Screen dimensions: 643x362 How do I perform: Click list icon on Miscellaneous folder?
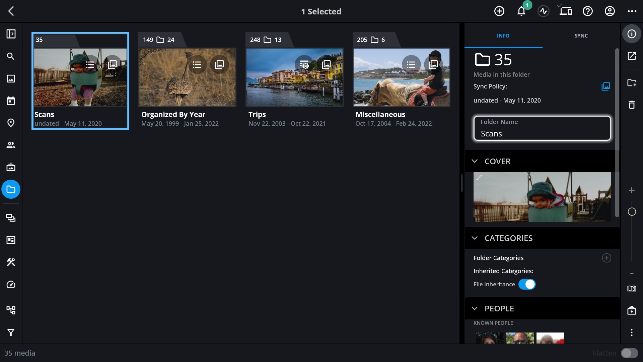411,64
